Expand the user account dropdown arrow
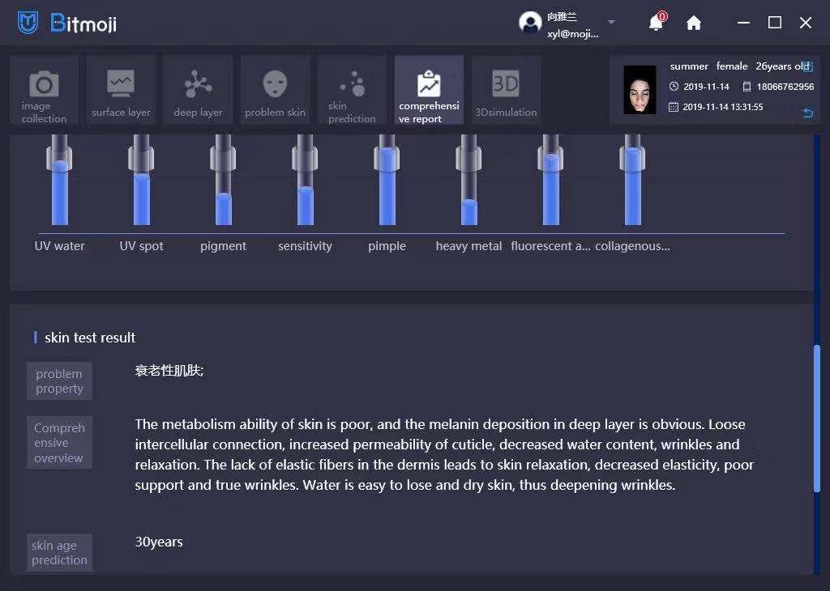This screenshot has width=830, height=591. [612, 22]
